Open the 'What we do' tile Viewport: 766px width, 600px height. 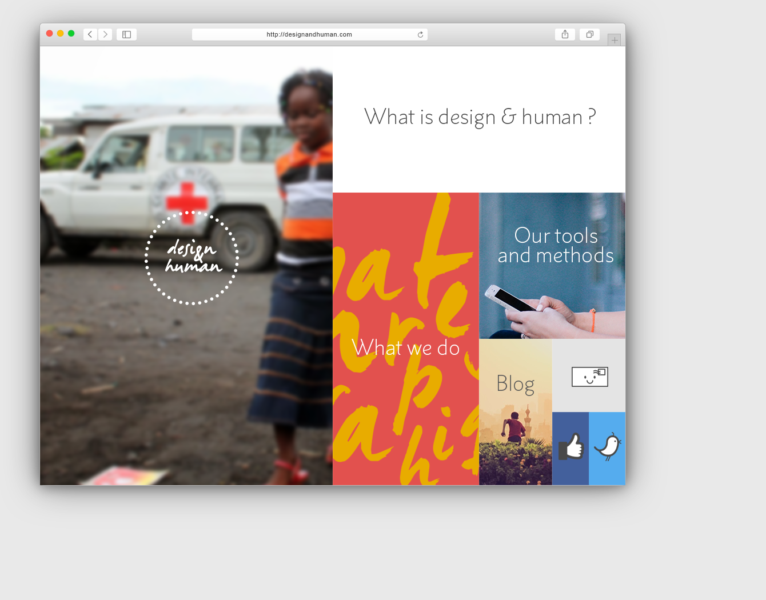click(x=406, y=339)
